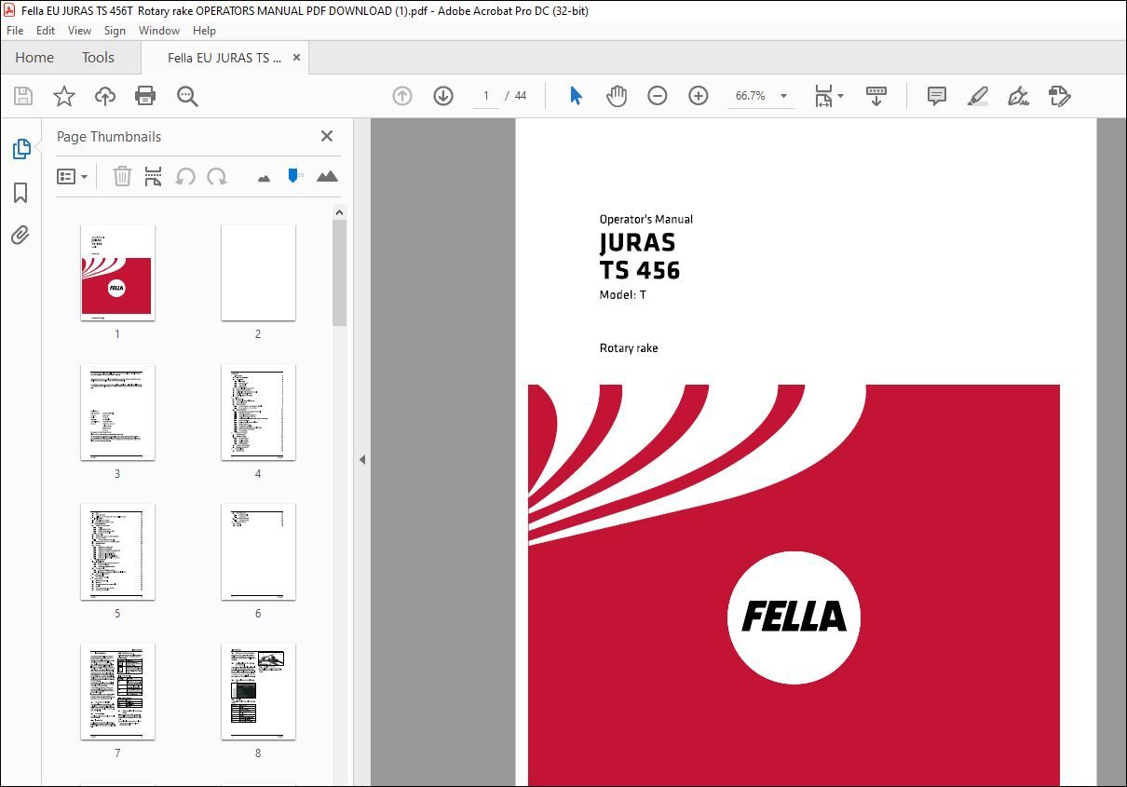Image resolution: width=1127 pixels, height=787 pixels.
Task: Open the Edit menu
Action: tap(45, 30)
